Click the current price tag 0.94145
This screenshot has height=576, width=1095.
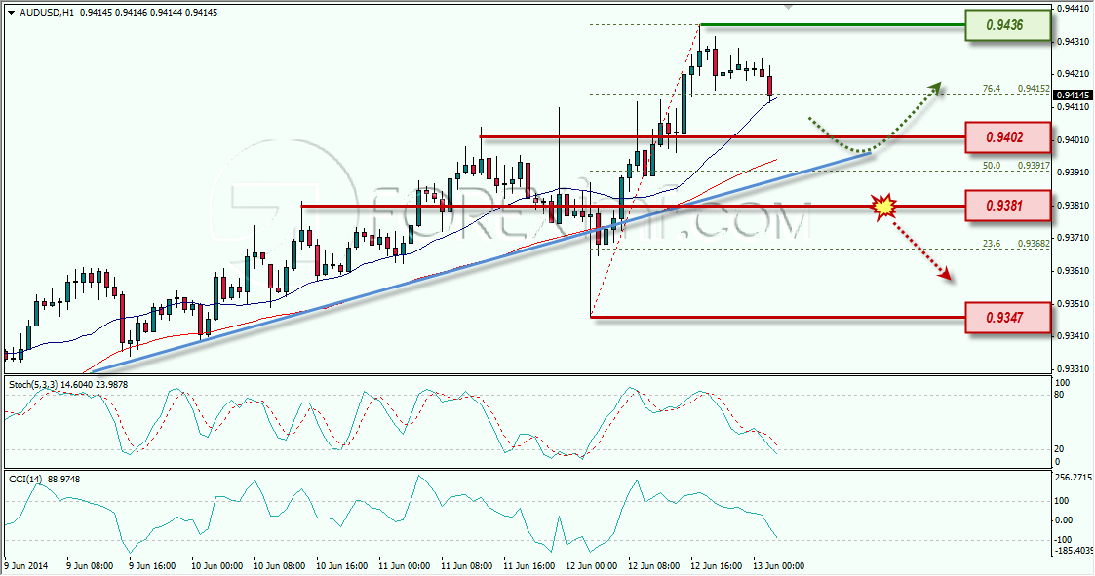pos(1074,95)
